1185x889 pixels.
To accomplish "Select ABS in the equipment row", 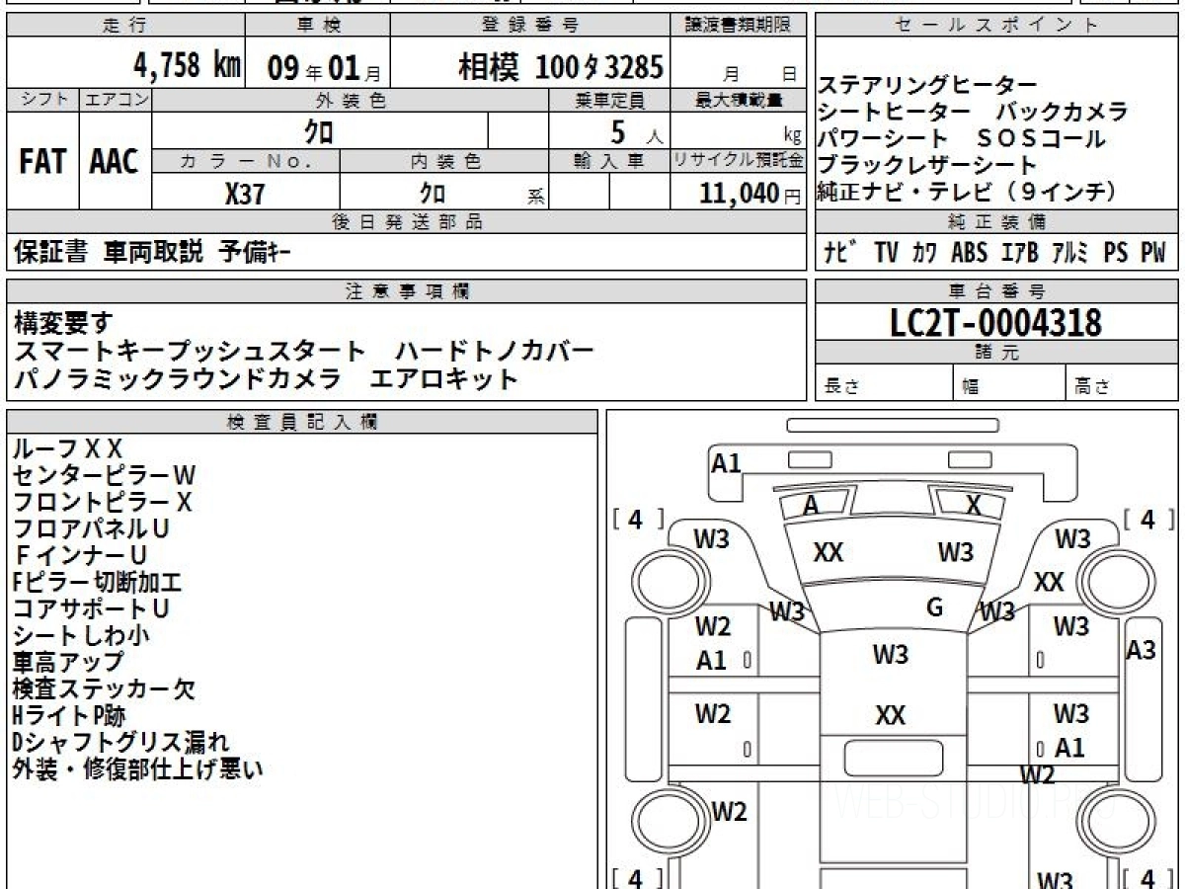I will pyautogui.click(x=969, y=253).
